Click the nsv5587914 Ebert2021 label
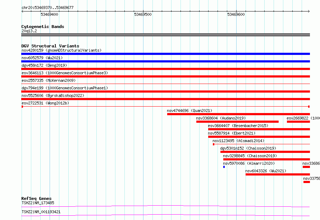The height and width of the screenshot is (220, 320). click(232, 133)
